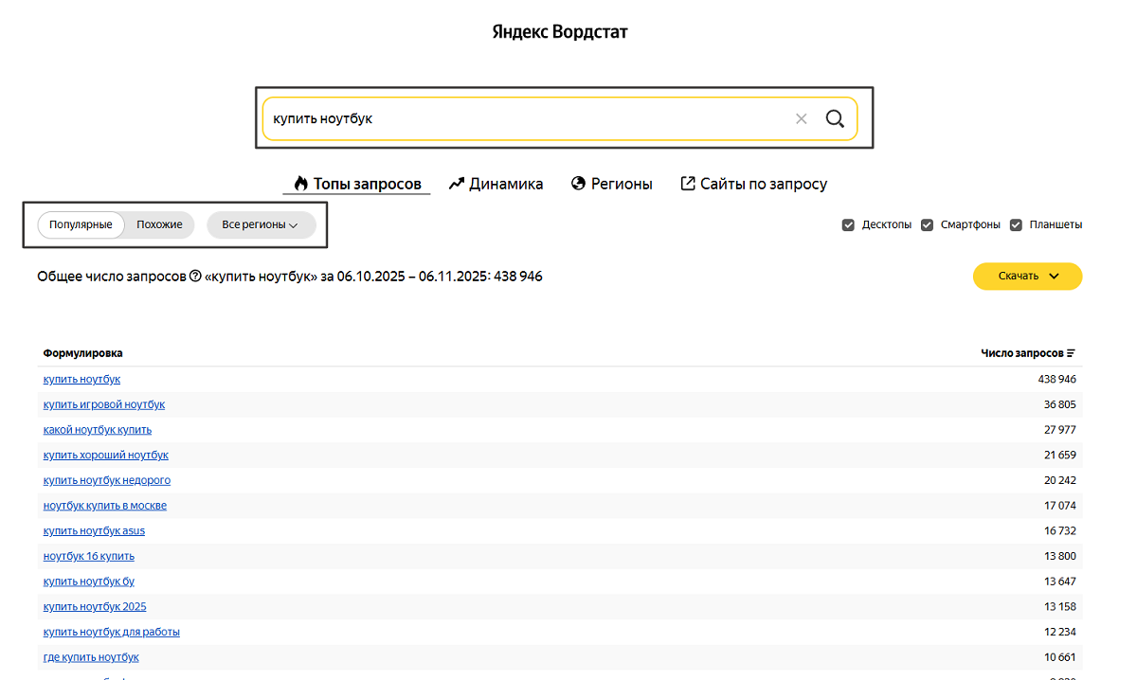Switch to the Регионы tab
The width and height of the screenshot is (1137, 680).
[622, 184]
